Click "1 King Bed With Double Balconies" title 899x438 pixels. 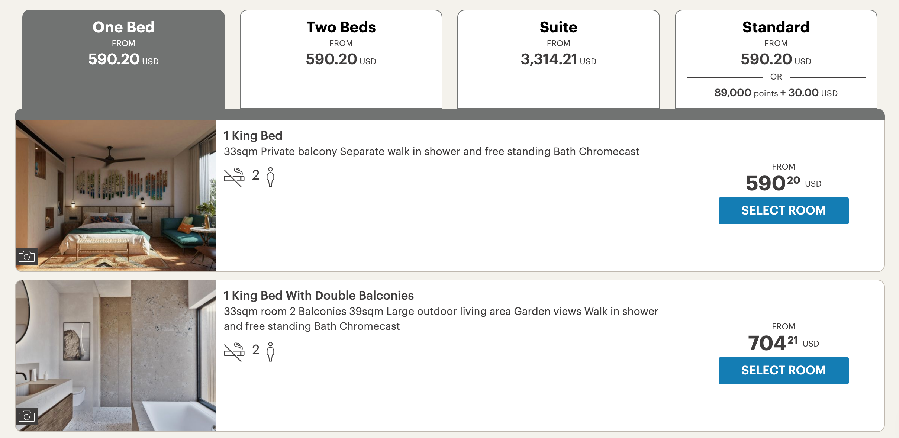coord(319,296)
